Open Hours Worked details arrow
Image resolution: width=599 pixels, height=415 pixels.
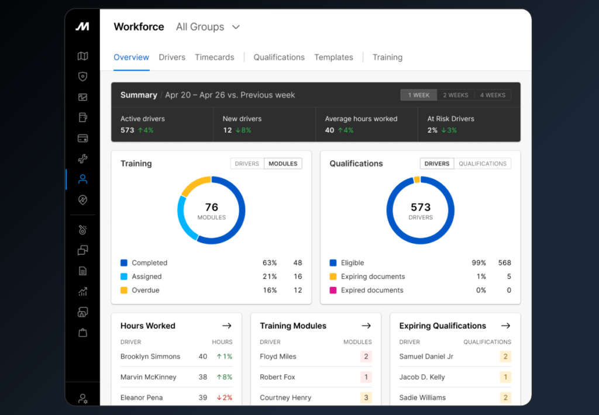tap(227, 326)
